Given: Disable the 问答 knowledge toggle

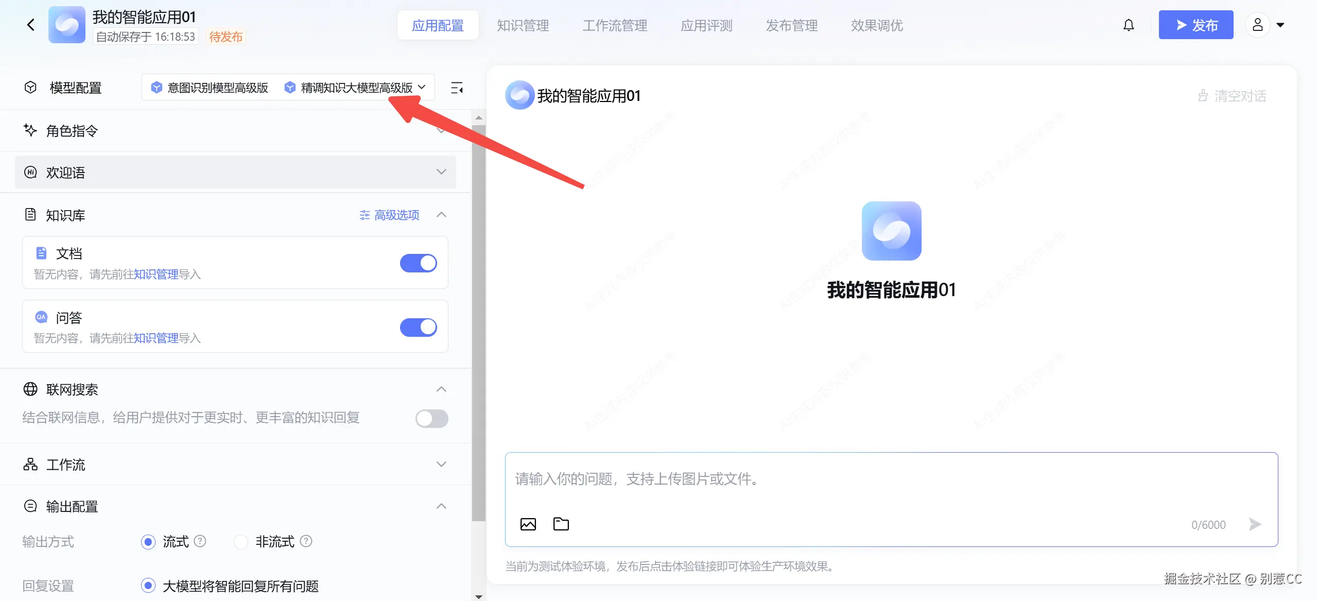Looking at the screenshot, I should point(418,327).
